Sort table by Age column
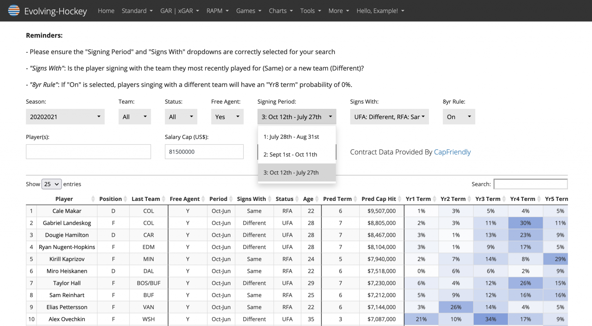The height and width of the screenshot is (326, 592). (x=308, y=199)
